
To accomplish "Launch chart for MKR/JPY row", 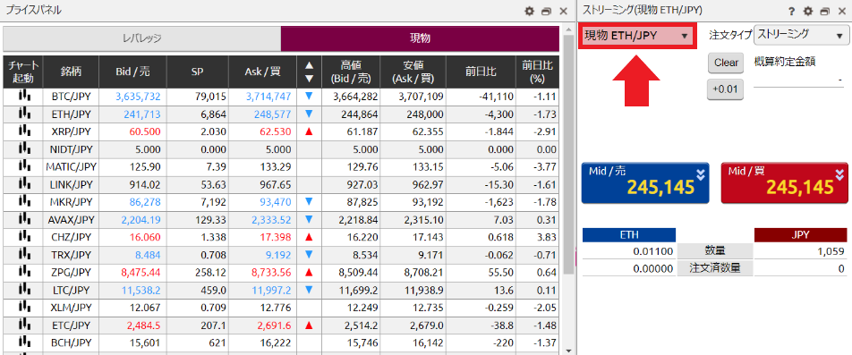I will coord(23,201).
